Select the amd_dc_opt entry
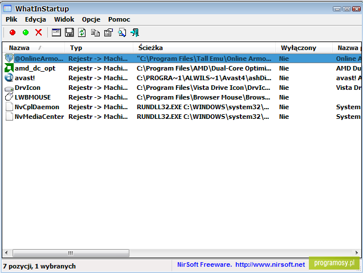 (35, 68)
